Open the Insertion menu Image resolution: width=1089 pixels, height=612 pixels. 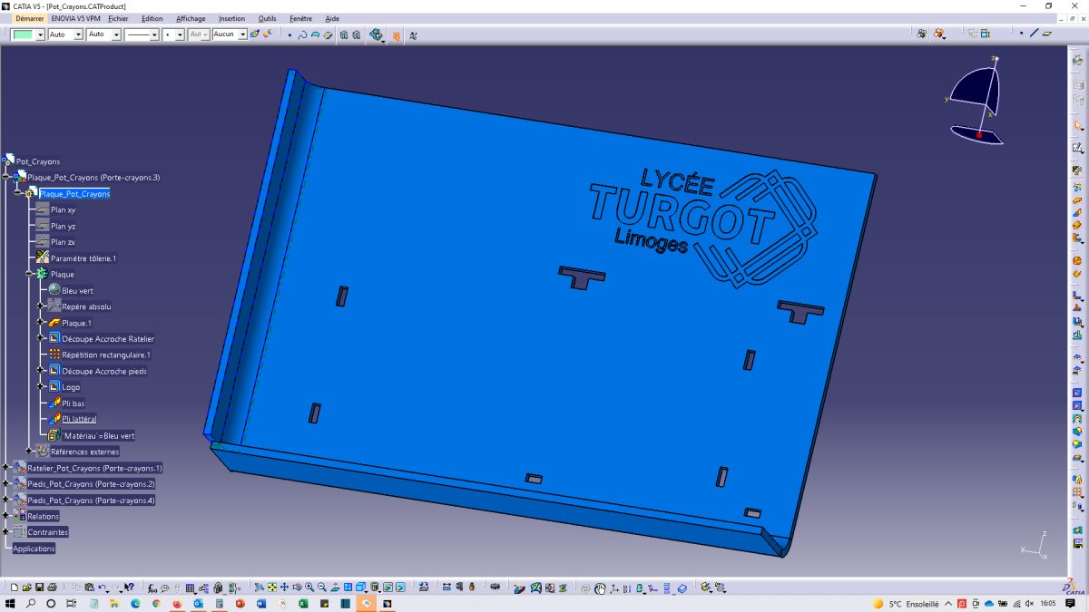click(x=231, y=18)
